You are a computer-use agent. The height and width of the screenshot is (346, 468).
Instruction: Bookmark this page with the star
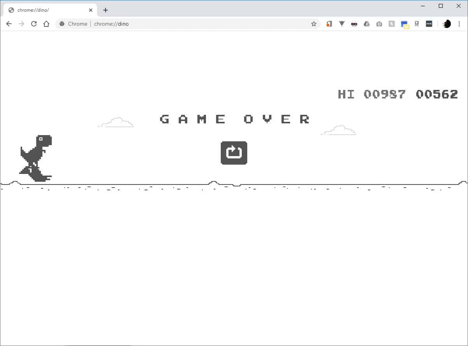point(314,24)
